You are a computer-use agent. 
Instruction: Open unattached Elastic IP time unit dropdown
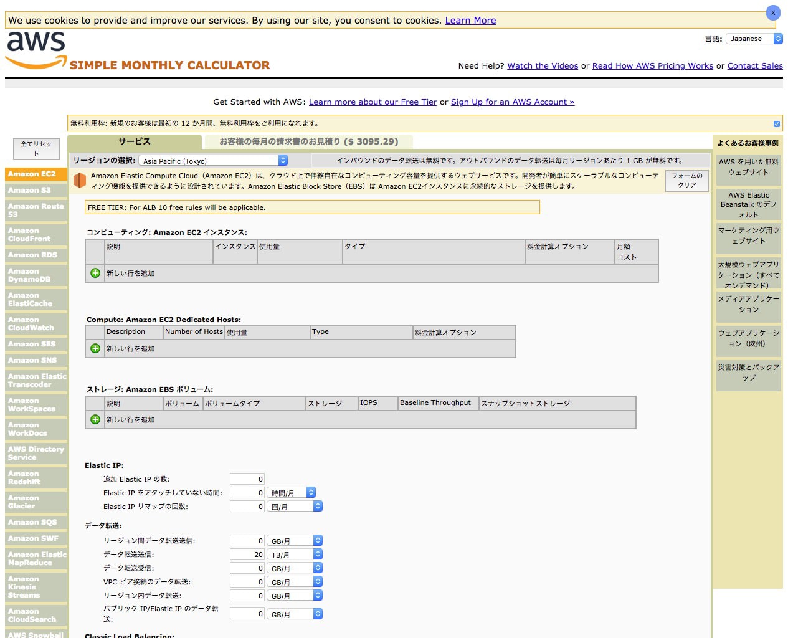(x=292, y=493)
